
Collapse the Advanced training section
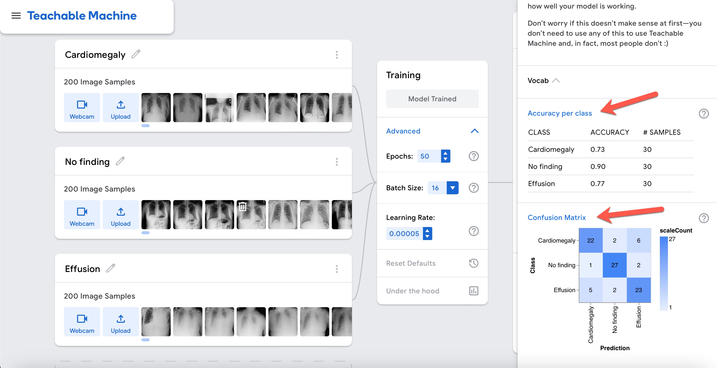pyautogui.click(x=475, y=131)
